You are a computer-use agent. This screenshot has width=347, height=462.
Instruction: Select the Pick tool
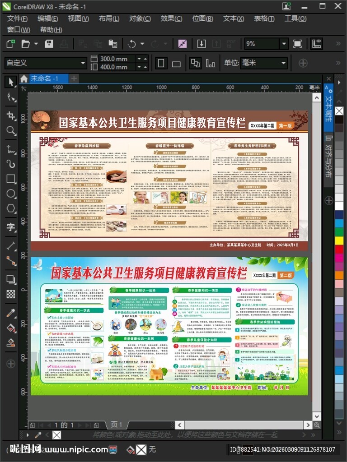tap(11, 82)
